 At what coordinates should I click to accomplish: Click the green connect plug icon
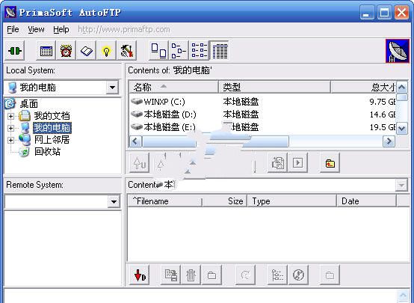pos(14,50)
